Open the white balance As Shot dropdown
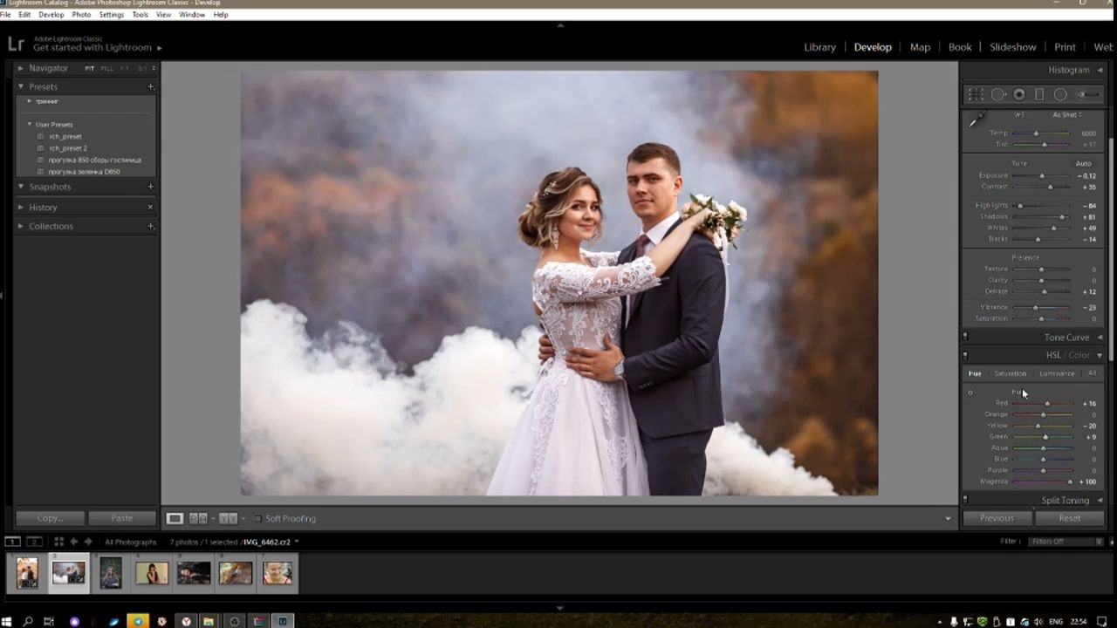1117x628 pixels. pyautogui.click(x=1067, y=115)
